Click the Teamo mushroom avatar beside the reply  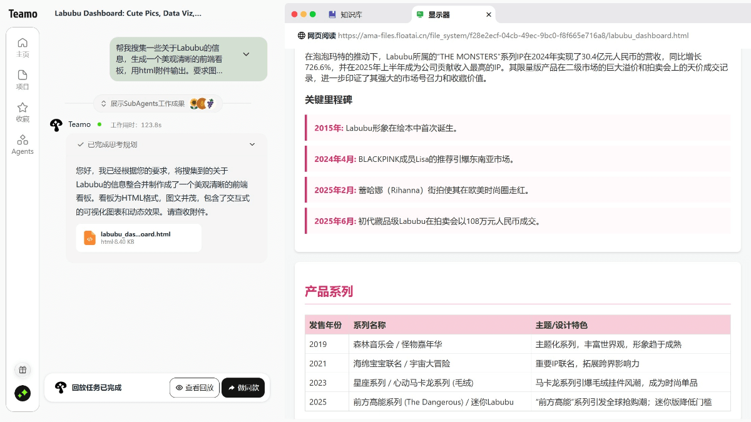(56, 125)
